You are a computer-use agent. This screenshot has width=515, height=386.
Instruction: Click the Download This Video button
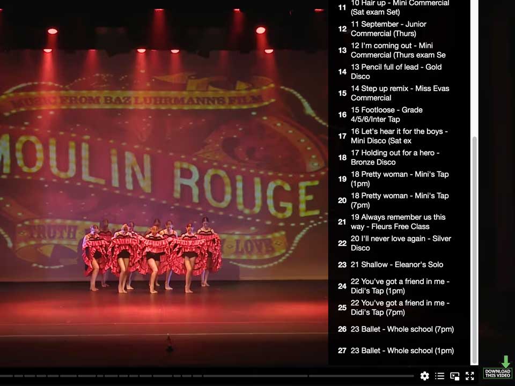click(498, 368)
